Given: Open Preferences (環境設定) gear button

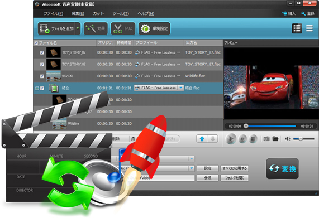Looking at the screenshot, I should 154,28.
